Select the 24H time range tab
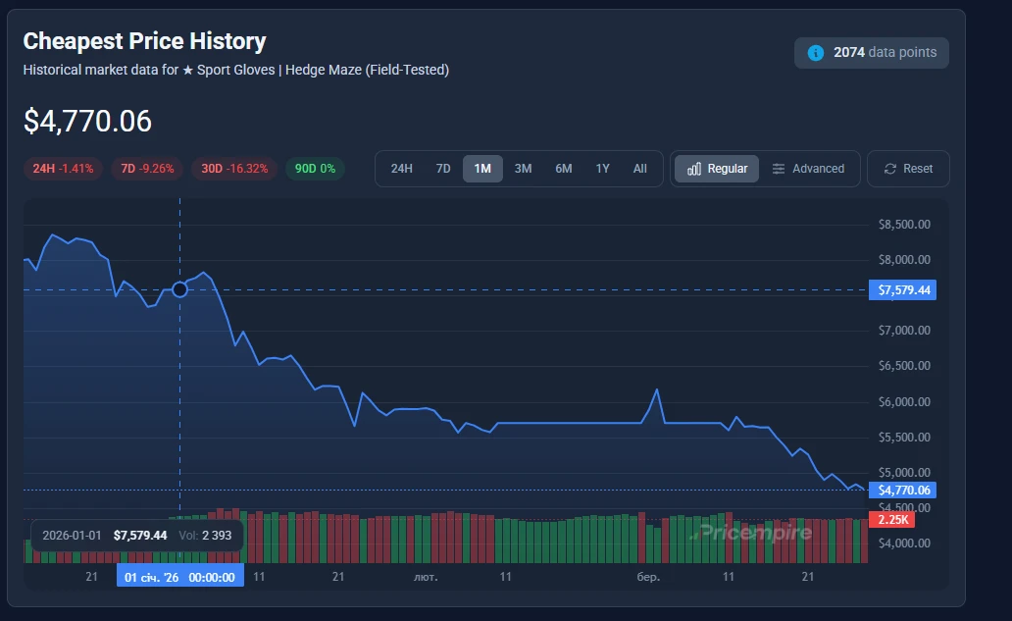The image size is (1012, 621). [x=402, y=169]
